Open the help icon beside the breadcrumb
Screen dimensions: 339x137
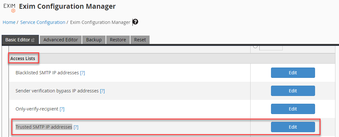(x=135, y=22)
